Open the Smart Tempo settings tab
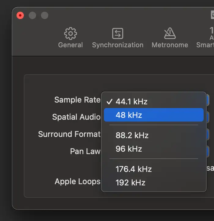Viewport: 214px width, 221px height. [x=208, y=38]
